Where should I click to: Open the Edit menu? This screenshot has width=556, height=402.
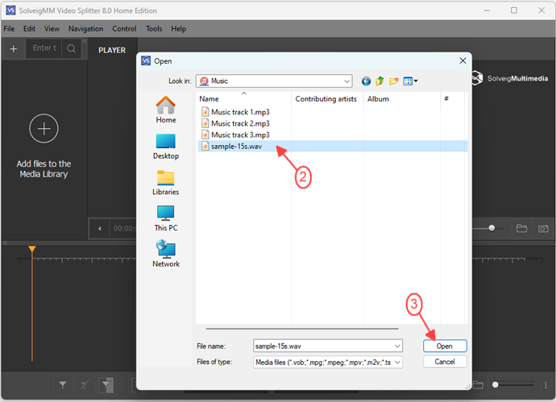30,29
